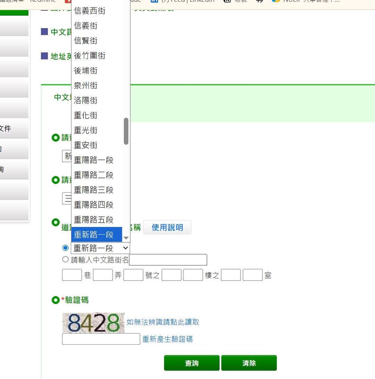Screen dimensions: 375x379
Task: Click the dropdown list scroll-down arrow
Action: 126,238
